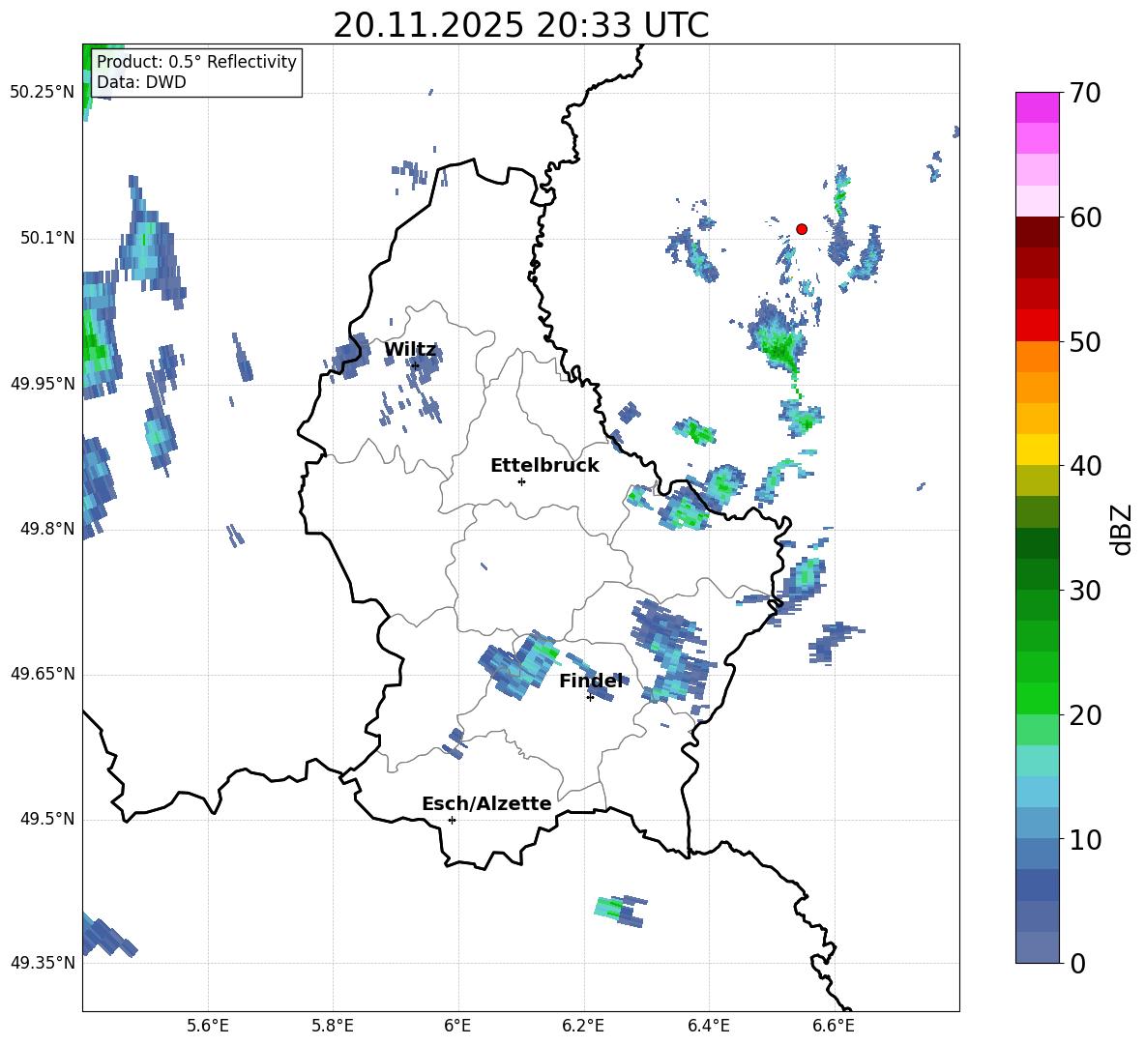Click the 30 tick on the colorbar
The width and height of the screenshot is (1145, 1045).
(x=1085, y=591)
